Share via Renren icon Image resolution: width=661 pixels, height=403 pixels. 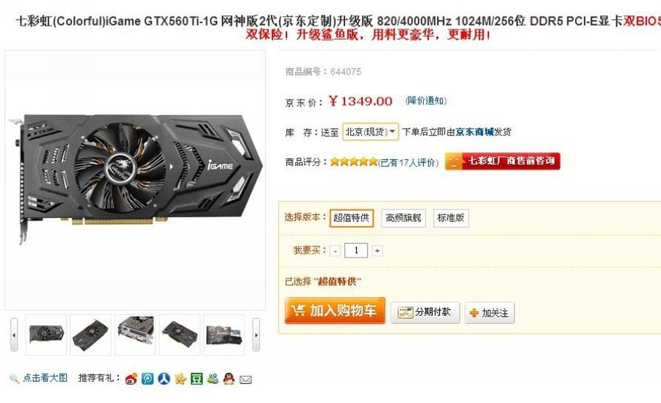[x=164, y=379]
